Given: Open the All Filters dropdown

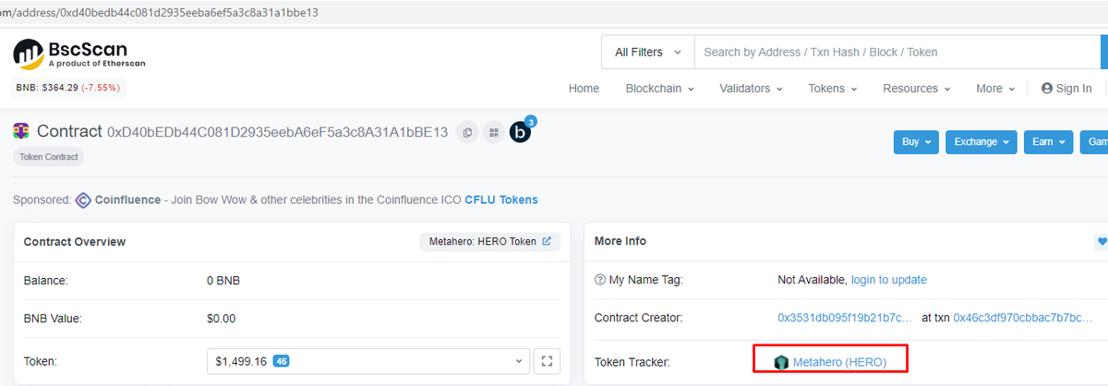Looking at the screenshot, I should point(647,53).
